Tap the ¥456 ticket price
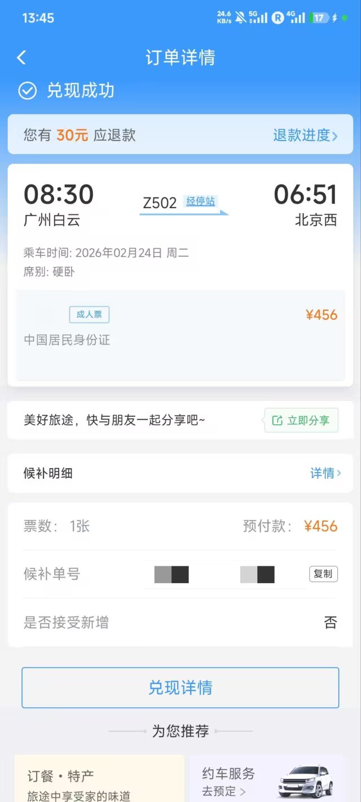This screenshot has width=361, height=802. pos(322,315)
